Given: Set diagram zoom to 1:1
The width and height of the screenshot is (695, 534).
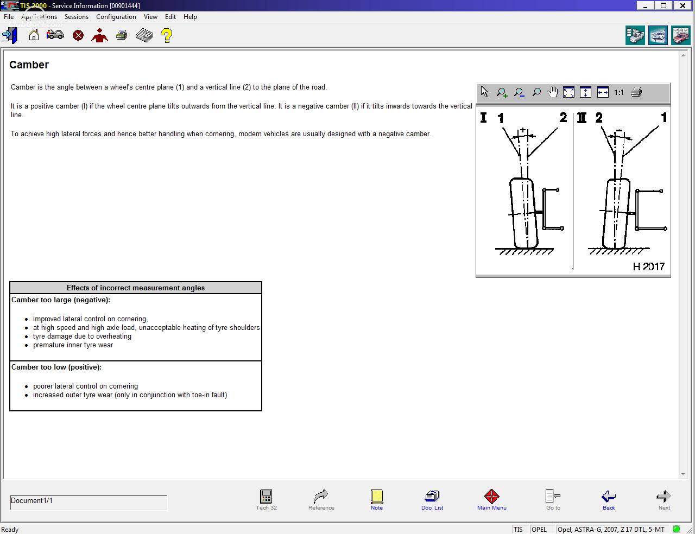Looking at the screenshot, I should (620, 93).
